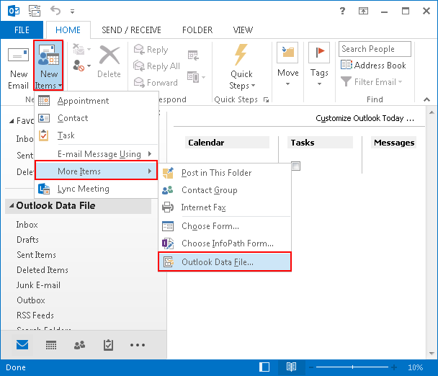Screen dimensions: 438x376
Task: Switch to the SEND / RECEIVE tab
Action: tap(131, 30)
